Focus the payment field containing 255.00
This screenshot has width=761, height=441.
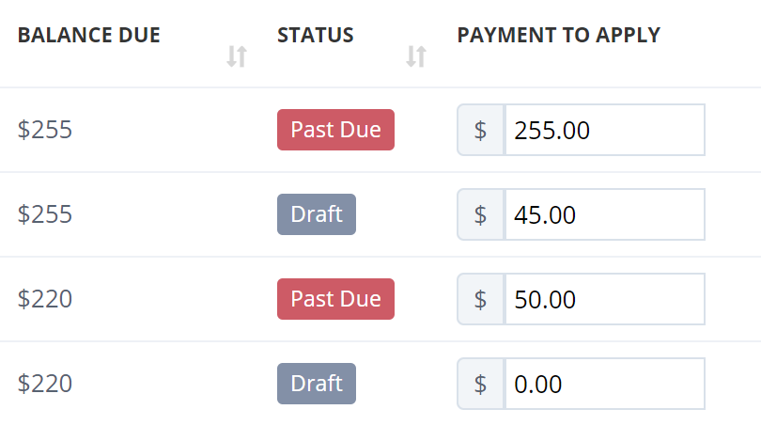click(x=605, y=130)
